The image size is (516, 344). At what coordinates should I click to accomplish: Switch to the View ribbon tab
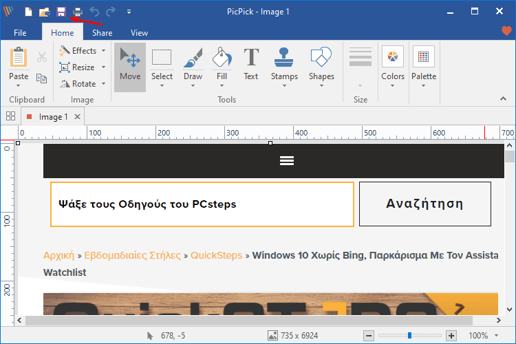click(x=139, y=33)
